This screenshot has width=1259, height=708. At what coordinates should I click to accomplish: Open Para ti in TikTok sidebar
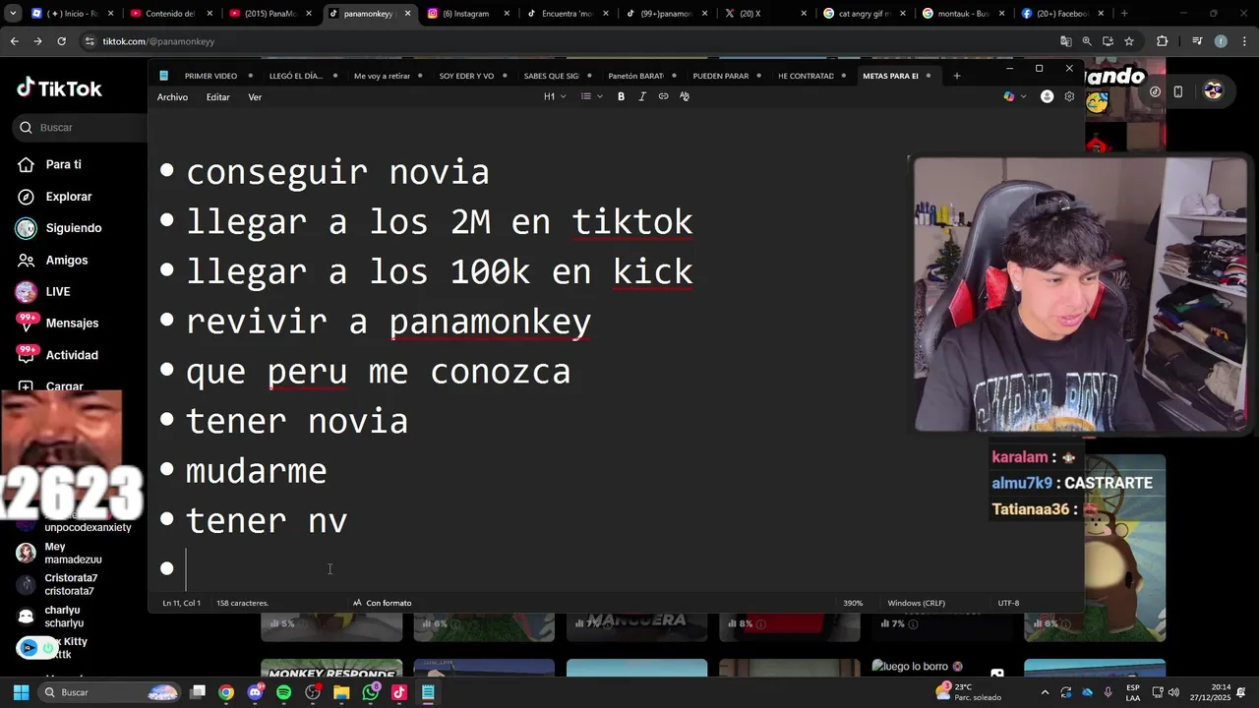(63, 164)
